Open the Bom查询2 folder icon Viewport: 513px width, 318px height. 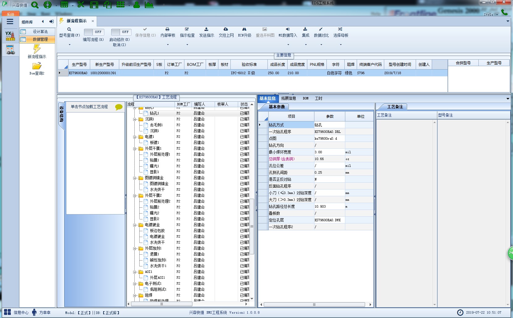click(37, 66)
